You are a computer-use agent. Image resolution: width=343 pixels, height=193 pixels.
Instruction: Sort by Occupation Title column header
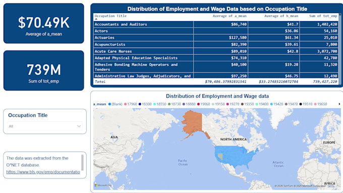(x=110, y=16)
